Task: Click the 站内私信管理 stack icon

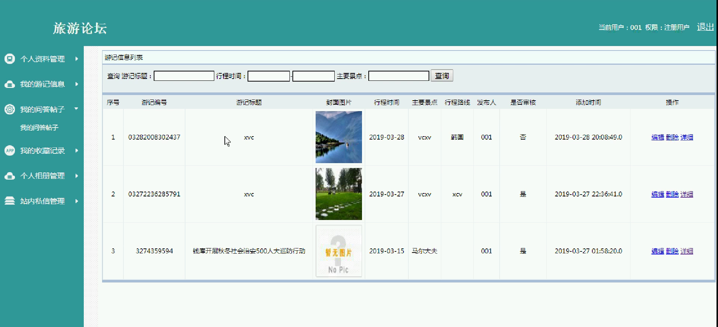Action: click(10, 201)
